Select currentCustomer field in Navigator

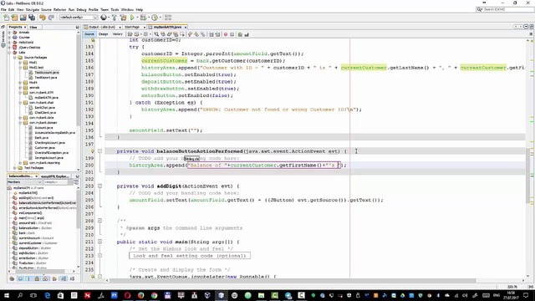click(x=38, y=243)
